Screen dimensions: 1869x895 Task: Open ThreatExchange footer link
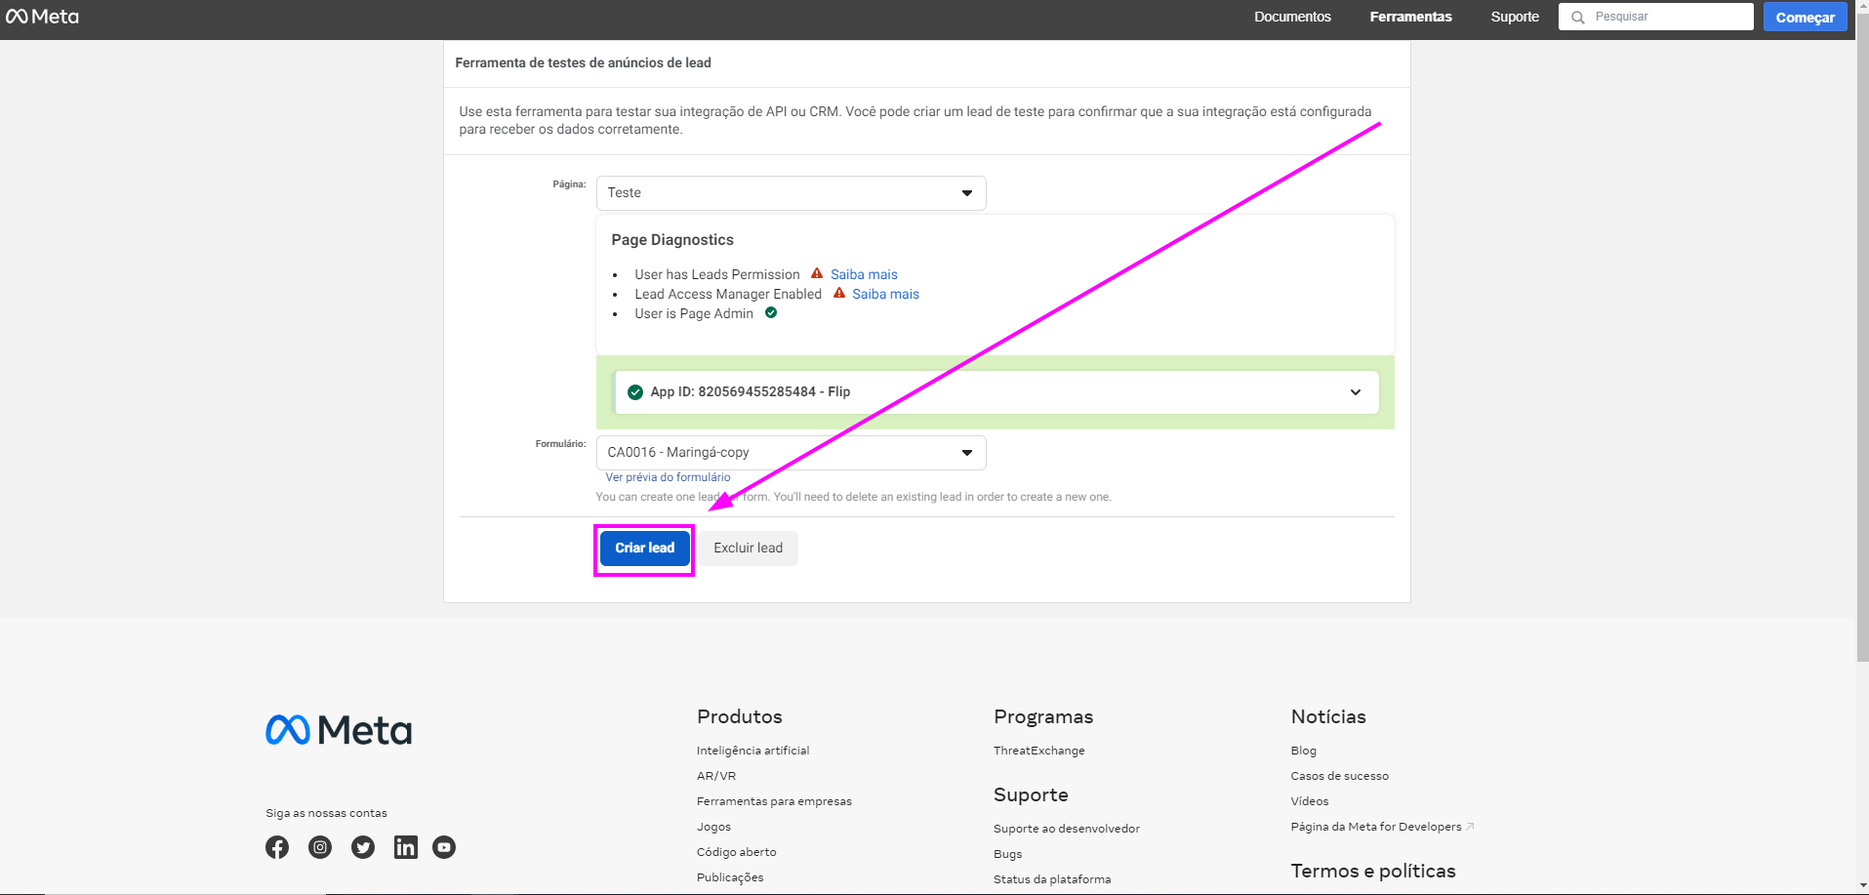point(1038,751)
